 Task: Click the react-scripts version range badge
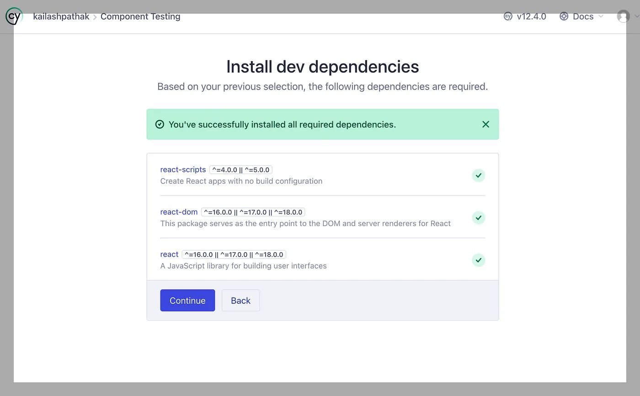click(241, 170)
